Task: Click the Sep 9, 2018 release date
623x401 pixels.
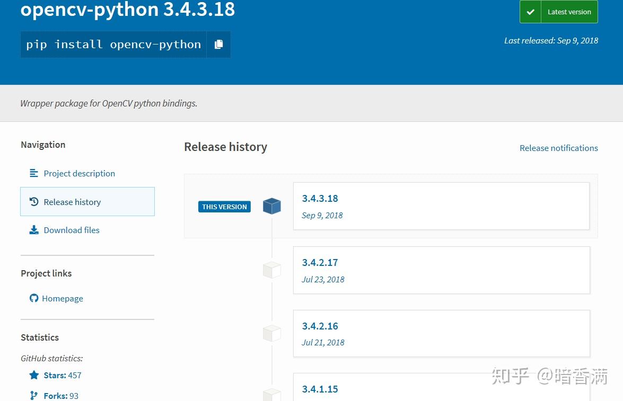Action: tap(322, 216)
